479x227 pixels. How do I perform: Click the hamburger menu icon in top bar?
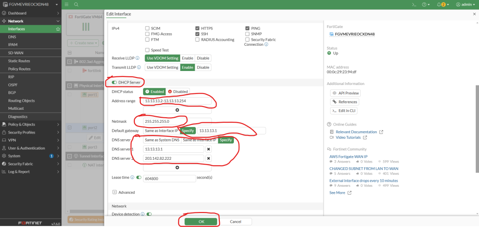(x=66, y=4)
